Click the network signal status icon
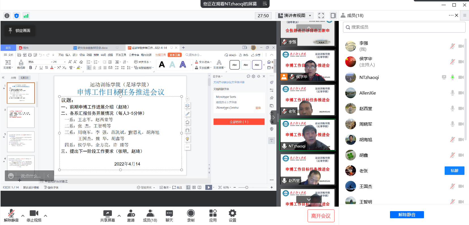 point(26,16)
